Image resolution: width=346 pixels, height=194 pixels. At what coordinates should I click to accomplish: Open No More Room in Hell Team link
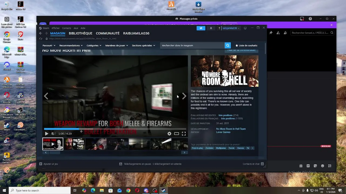[231, 129]
